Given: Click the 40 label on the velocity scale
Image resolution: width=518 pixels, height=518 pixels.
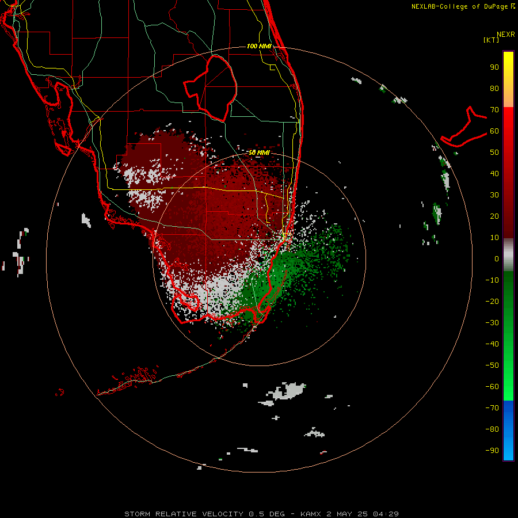Looking at the screenshot, I should [494, 174].
